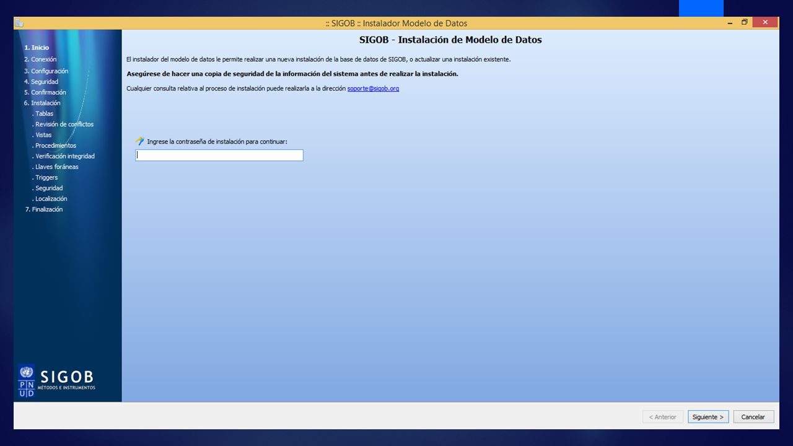
Task: Select step 4. Seguridad in sidebar
Action: click(x=42, y=82)
